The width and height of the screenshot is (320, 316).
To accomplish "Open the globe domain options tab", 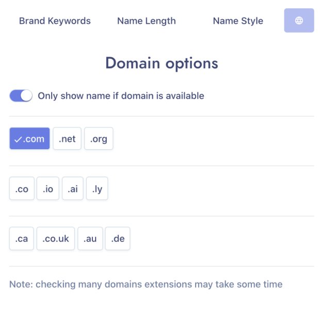I will click(299, 21).
